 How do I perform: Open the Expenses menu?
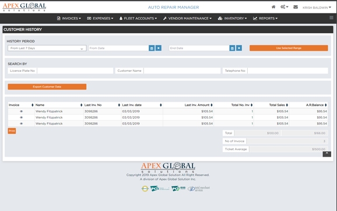click(x=100, y=18)
